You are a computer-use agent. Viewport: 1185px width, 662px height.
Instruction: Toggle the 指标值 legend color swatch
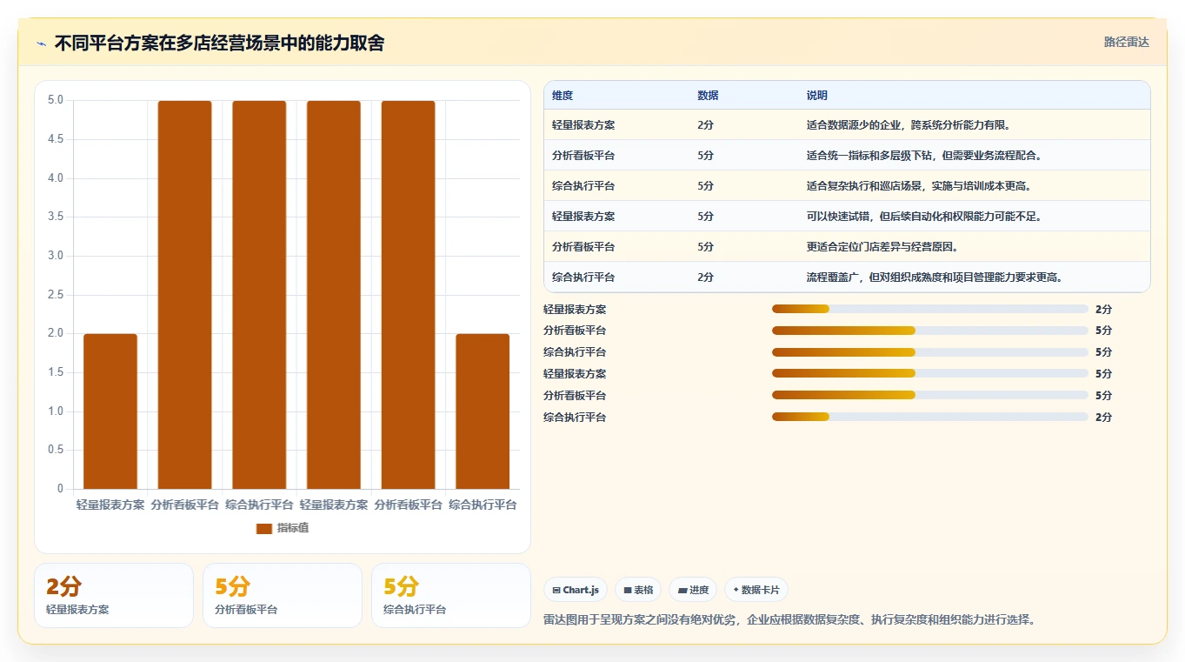(x=264, y=528)
